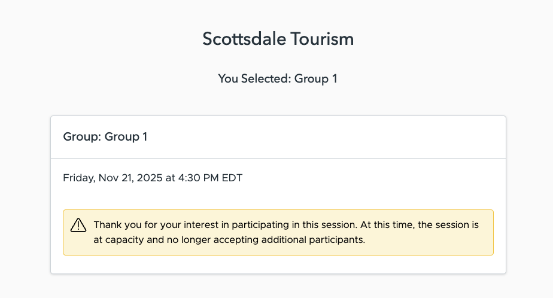Screen dimensions: 553x298
Task: Click "You Selected:" label text
Action: click(254, 78)
